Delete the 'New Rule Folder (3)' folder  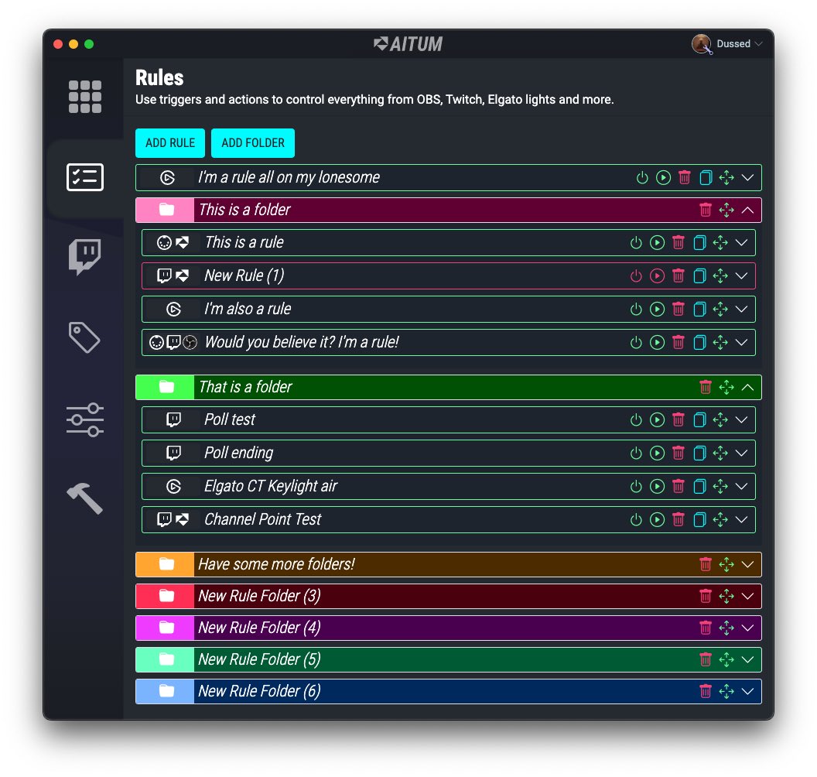click(705, 596)
